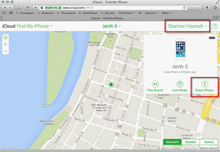Viewport: 220px width, 152px height.
Task: Click the Safari back arrow button
Action: 4,8
